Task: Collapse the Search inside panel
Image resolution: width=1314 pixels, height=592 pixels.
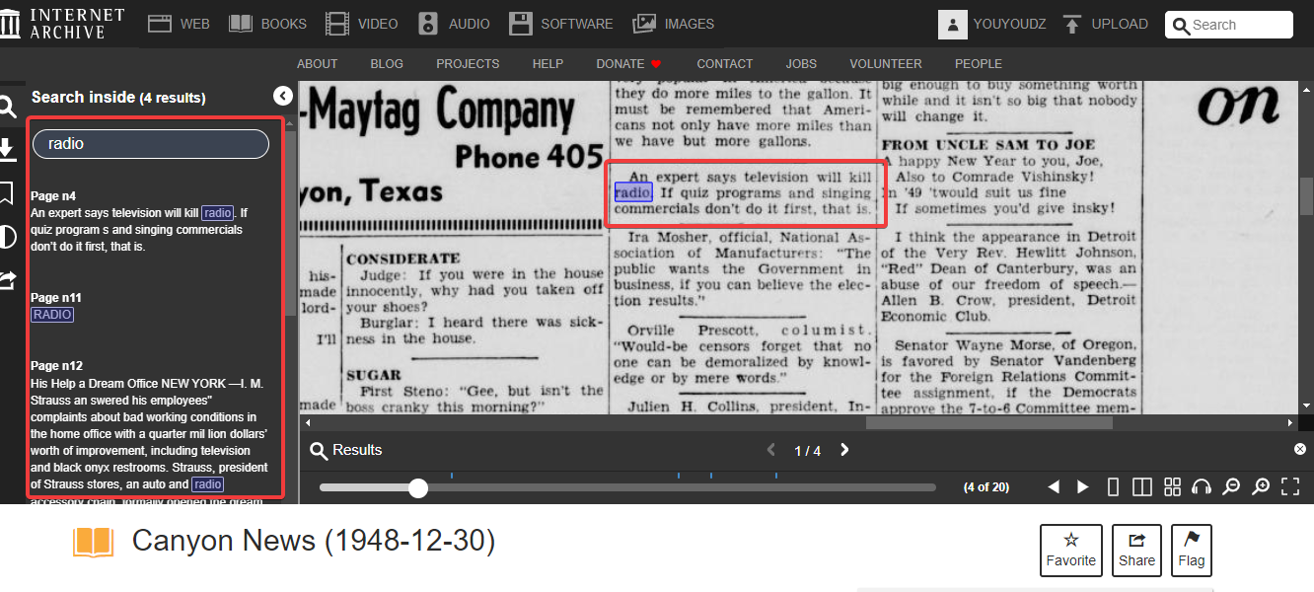Action: click(283, 96)
